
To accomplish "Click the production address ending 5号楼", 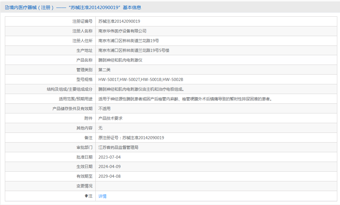I will click(134, 50).
